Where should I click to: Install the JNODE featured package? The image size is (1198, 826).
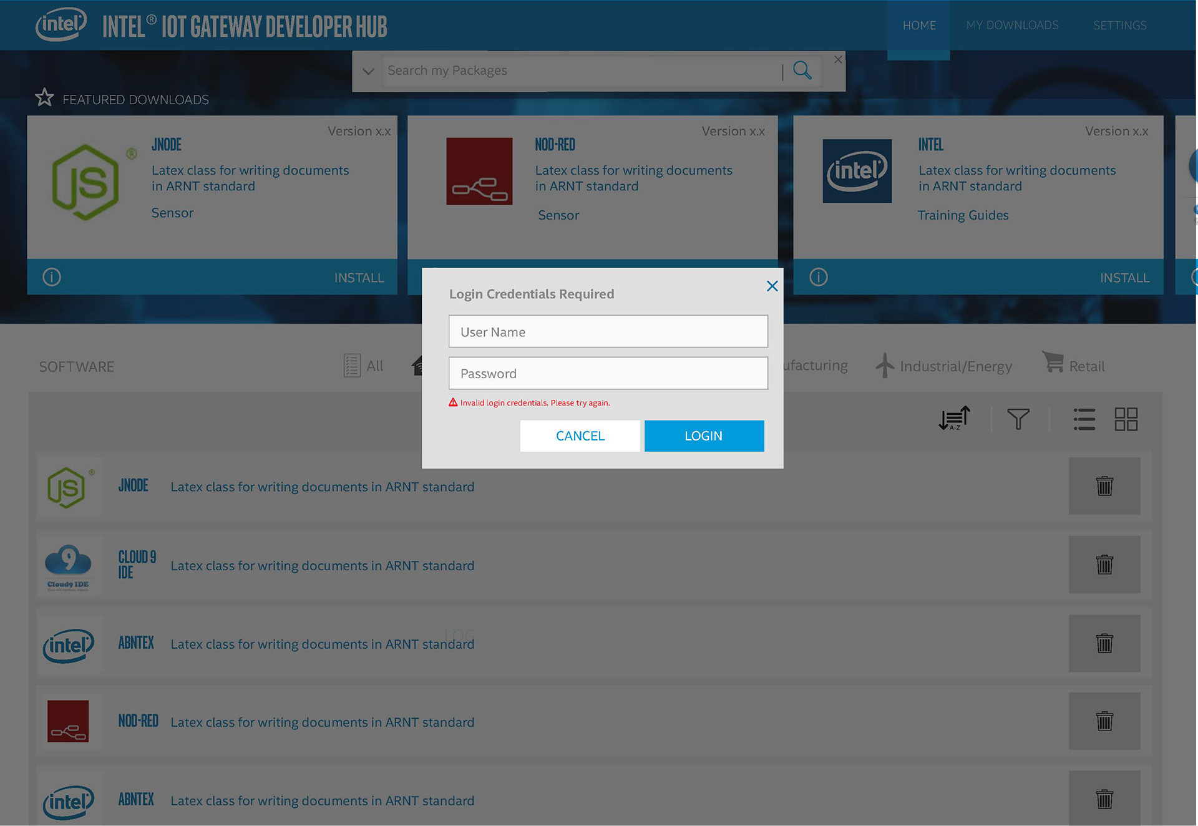tap(359, 278)
